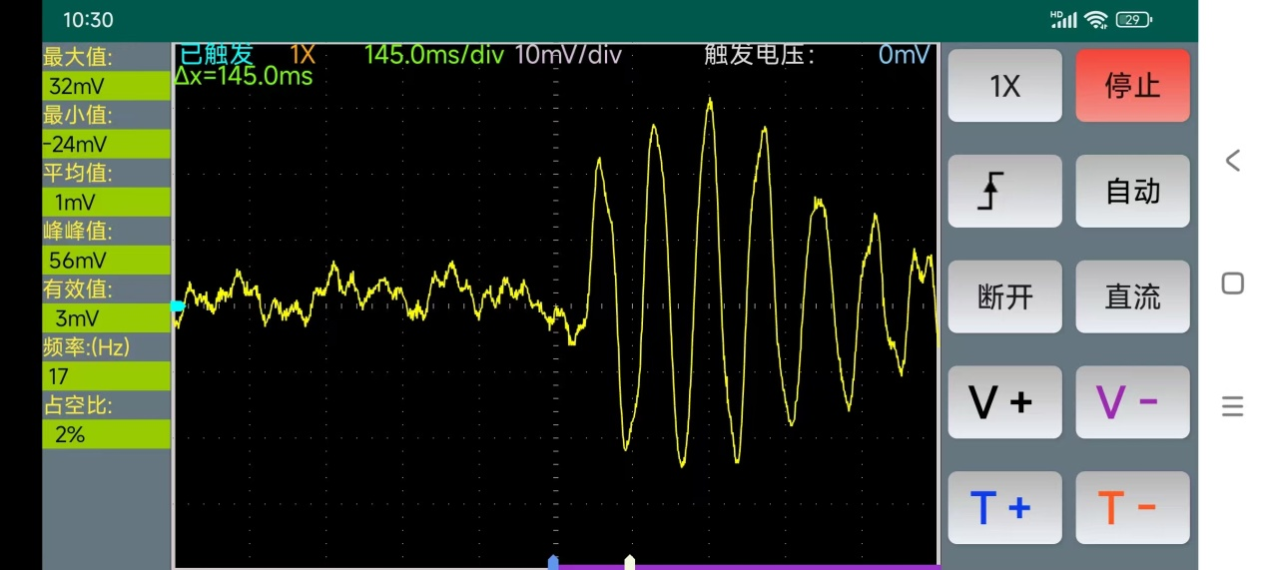
Task: Select the white time cursor marker
Action: (x=629, y=562)
